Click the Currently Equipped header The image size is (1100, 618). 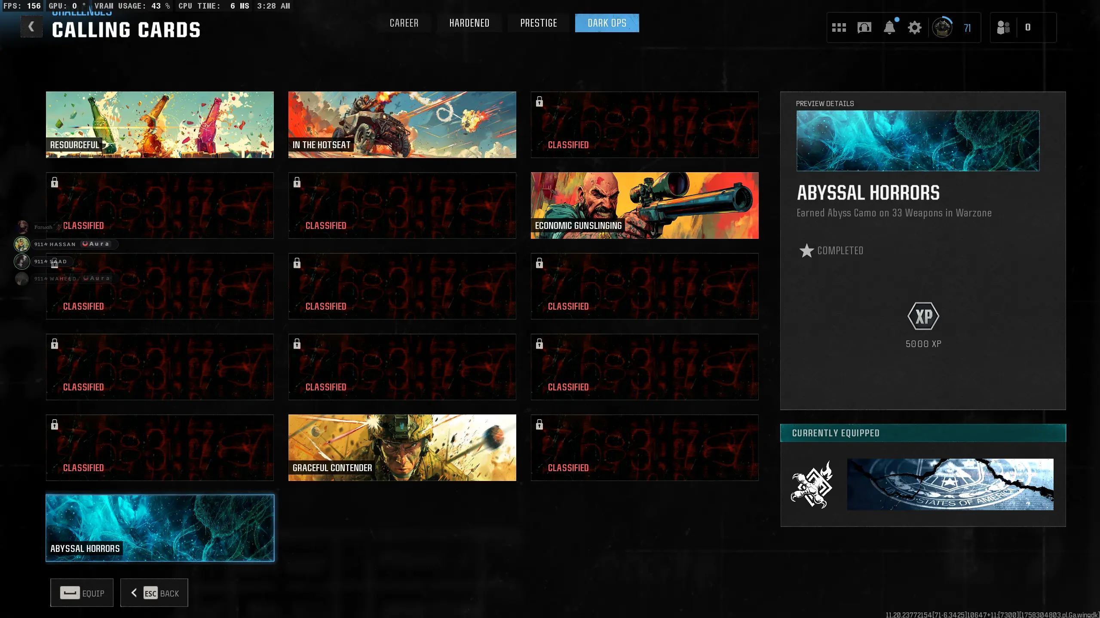pyautogui.click(x=923, y=433)
